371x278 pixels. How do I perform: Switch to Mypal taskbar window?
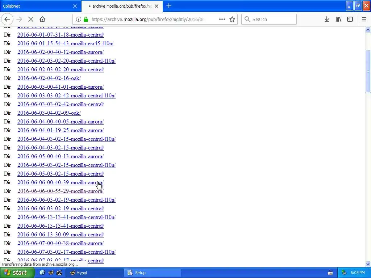pos(94,273)
